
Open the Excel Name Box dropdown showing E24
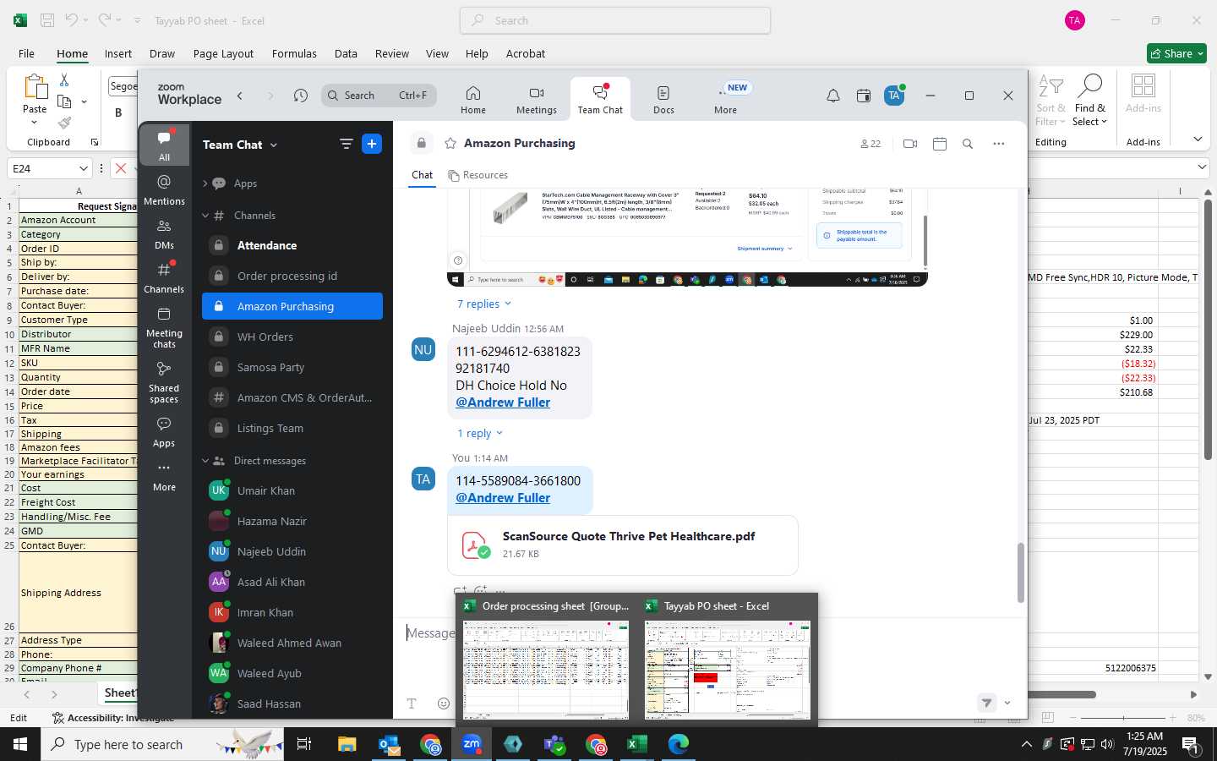click(x=83, y=168)
